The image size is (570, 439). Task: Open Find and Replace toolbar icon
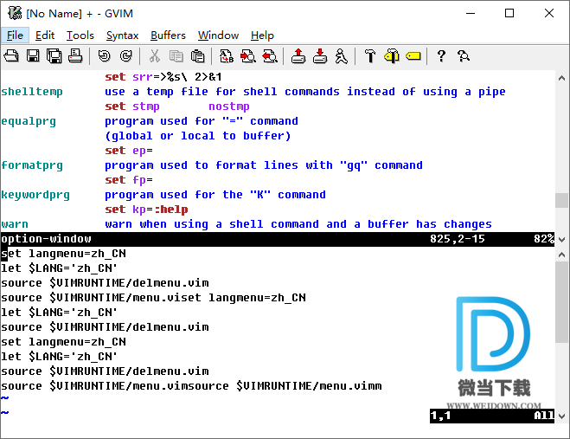click(x=227, y=56)
